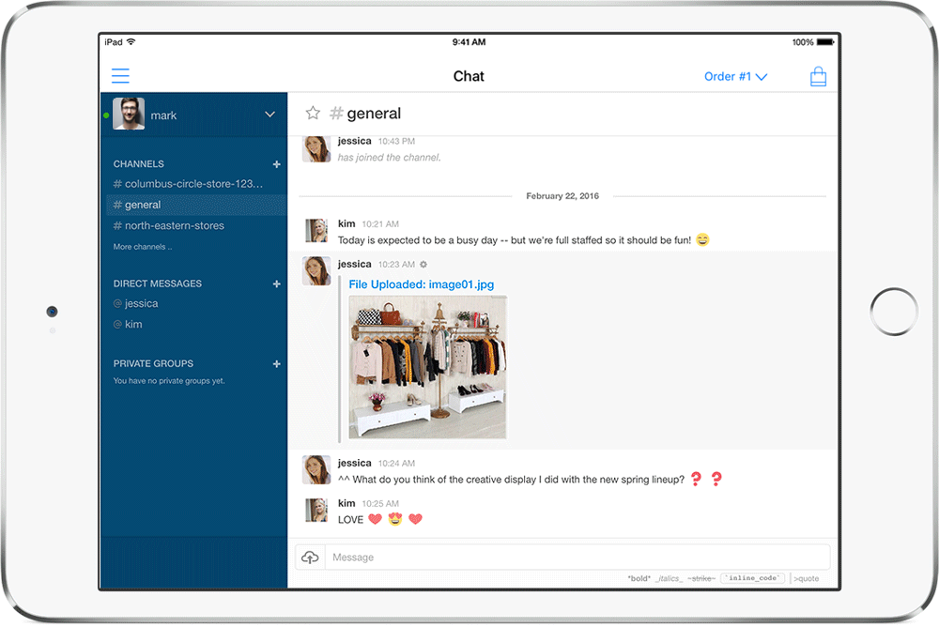This screenshot has height=627, width=939.
Task: Click the PRIVATE GROUPS section header
Action: [x=153, y=363]
